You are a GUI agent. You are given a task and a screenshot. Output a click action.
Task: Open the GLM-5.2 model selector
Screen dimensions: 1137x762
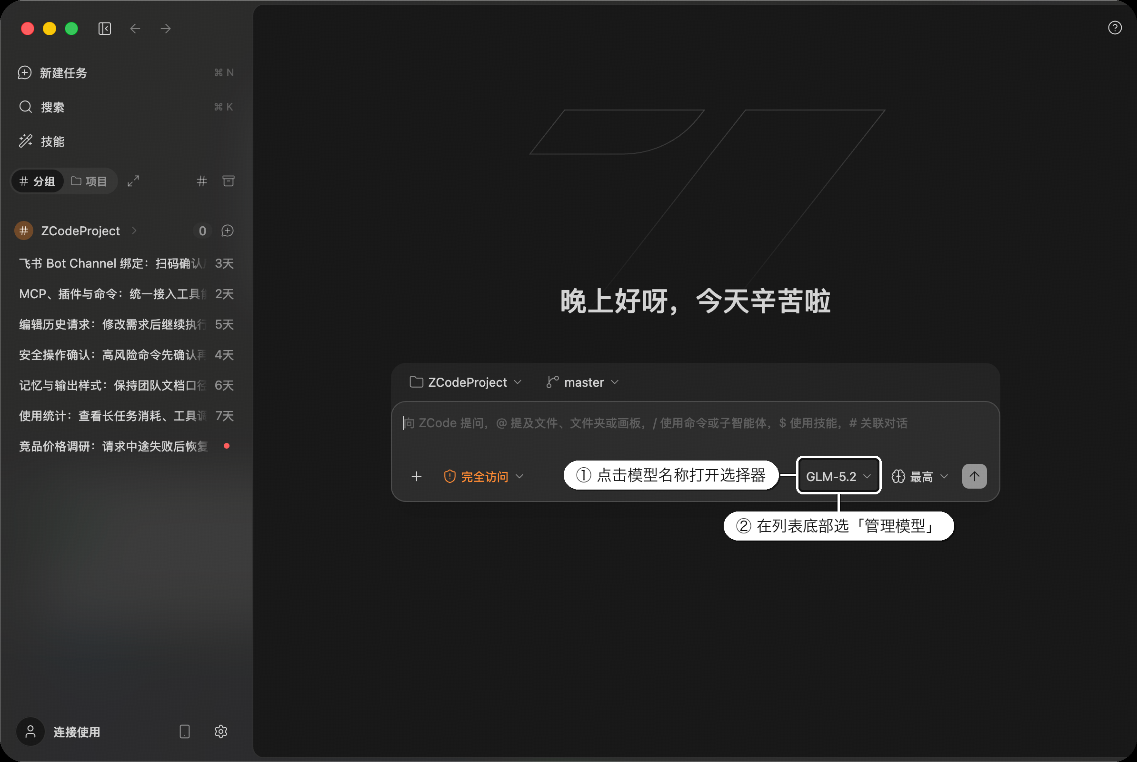click(838, 476)
